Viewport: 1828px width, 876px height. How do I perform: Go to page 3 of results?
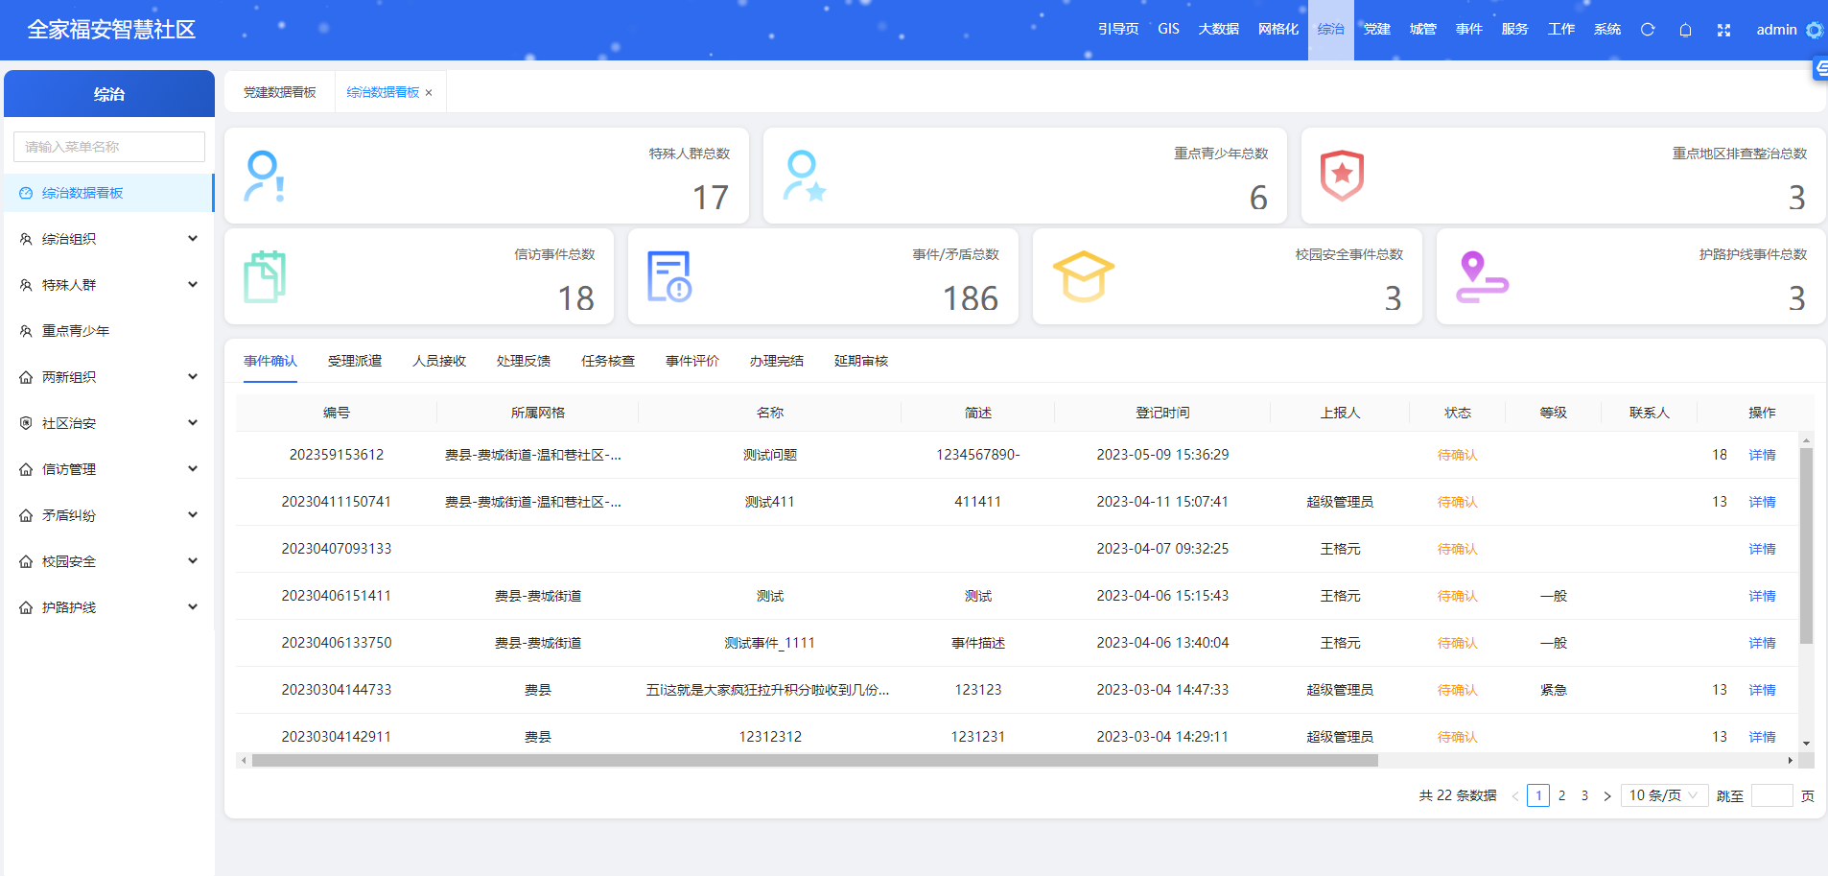pos(1584,795)
